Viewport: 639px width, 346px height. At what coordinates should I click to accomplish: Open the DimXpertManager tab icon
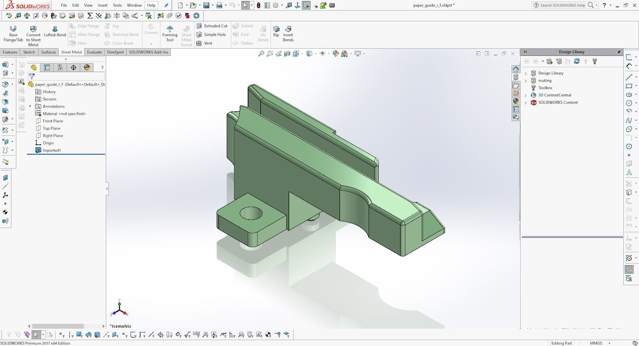(x=73, y=68)
